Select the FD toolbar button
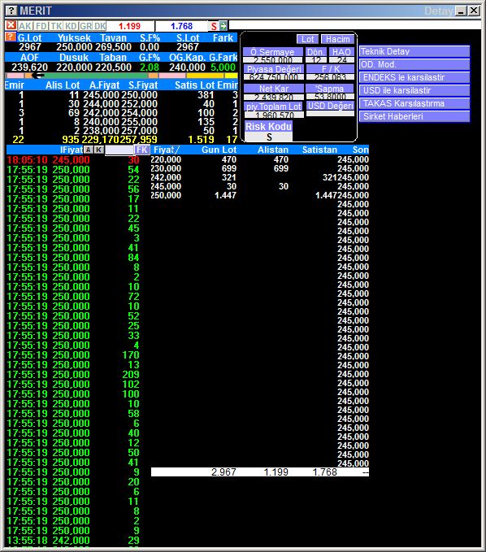This screenshot has height=552, width=486. (x=41, y=26)
